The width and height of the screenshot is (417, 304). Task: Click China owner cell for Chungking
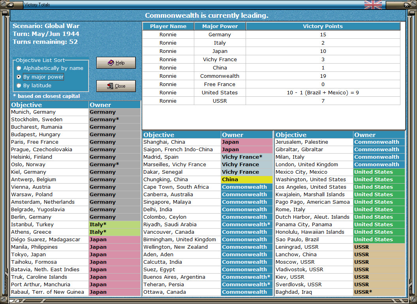(x=247, y=180)
